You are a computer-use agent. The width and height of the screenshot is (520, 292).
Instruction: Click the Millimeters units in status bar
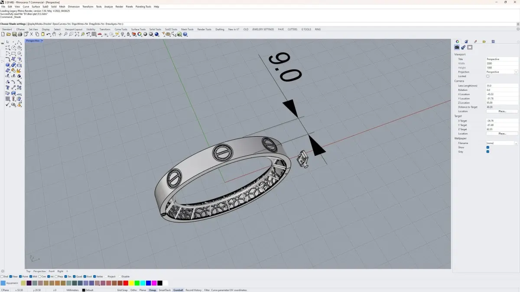click(x=72, y=290)
